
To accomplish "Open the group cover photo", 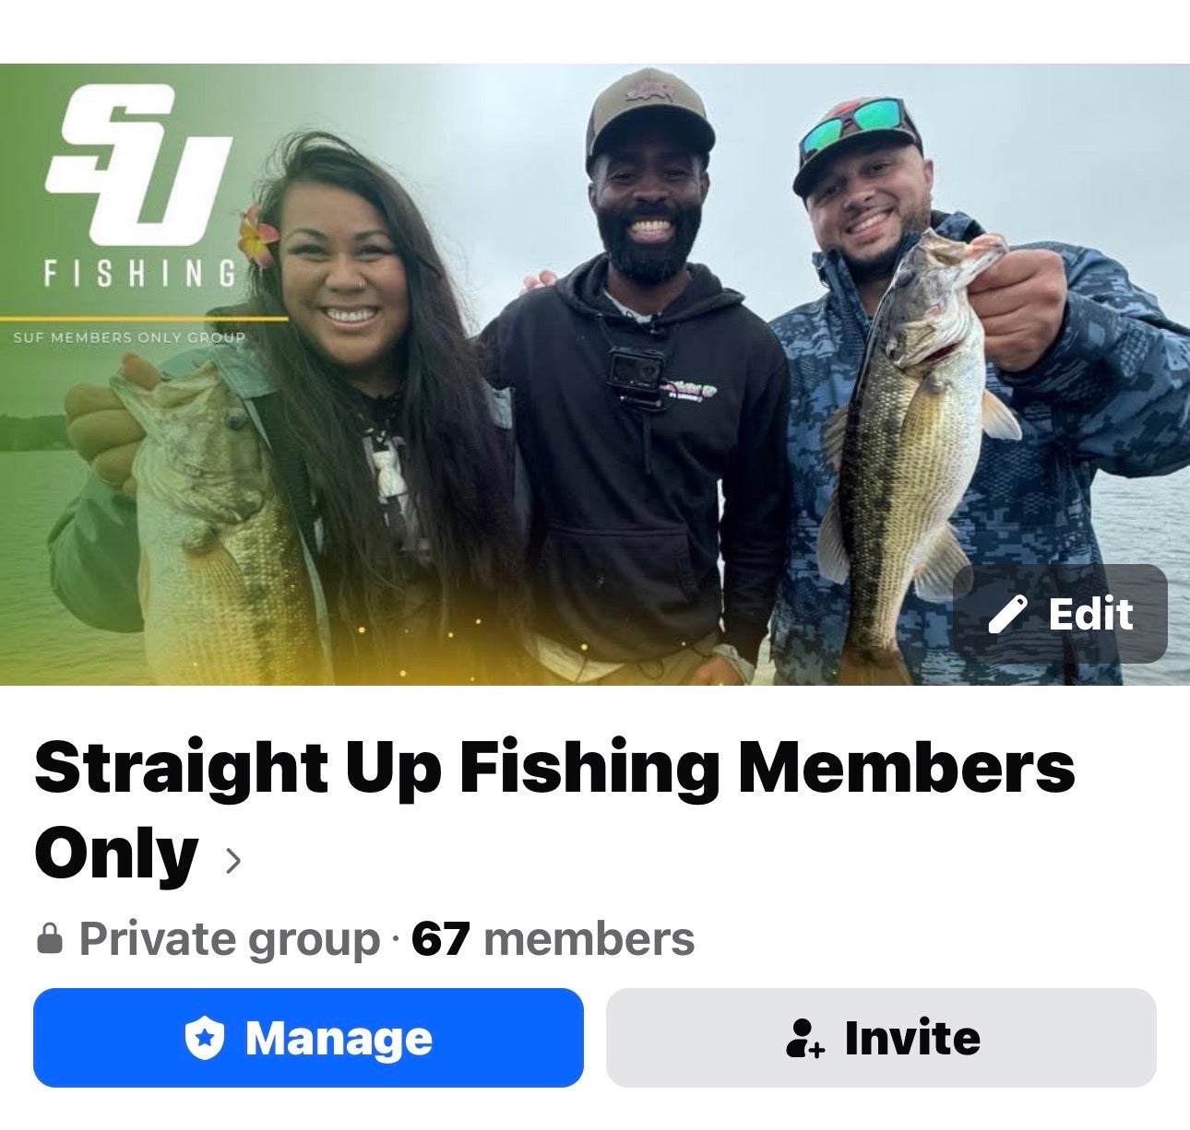I will click(595, 374).
